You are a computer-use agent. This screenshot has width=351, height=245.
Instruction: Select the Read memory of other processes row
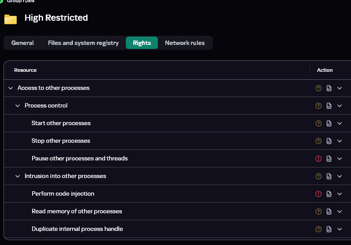tap(77, 212)
